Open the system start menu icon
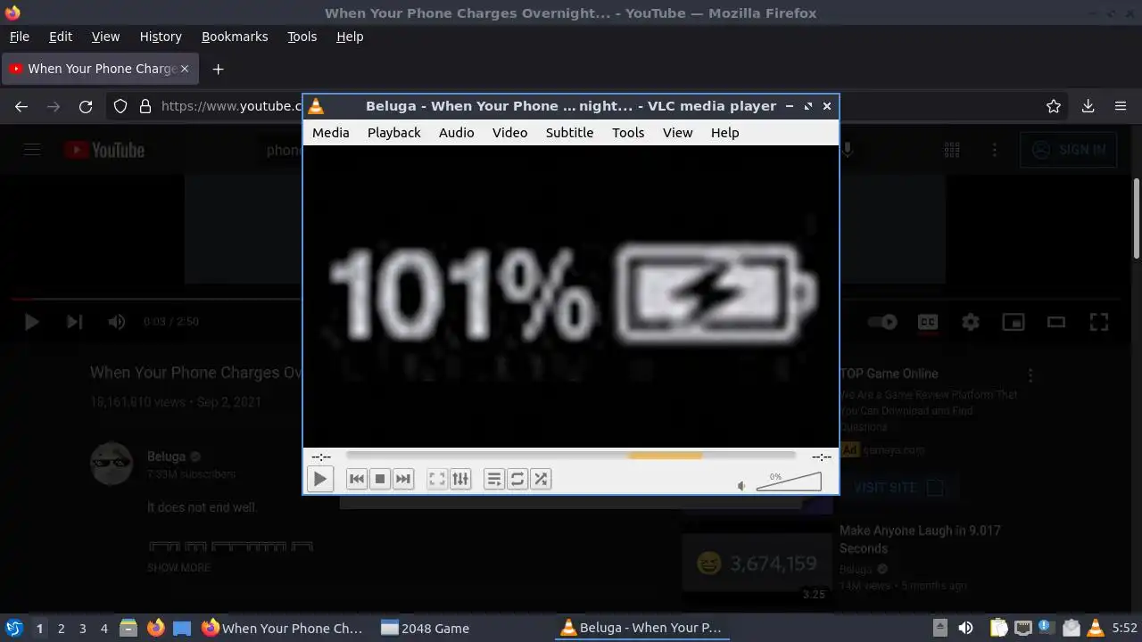Viewport: 1142px width, 642px height. [x=13, y=628]
